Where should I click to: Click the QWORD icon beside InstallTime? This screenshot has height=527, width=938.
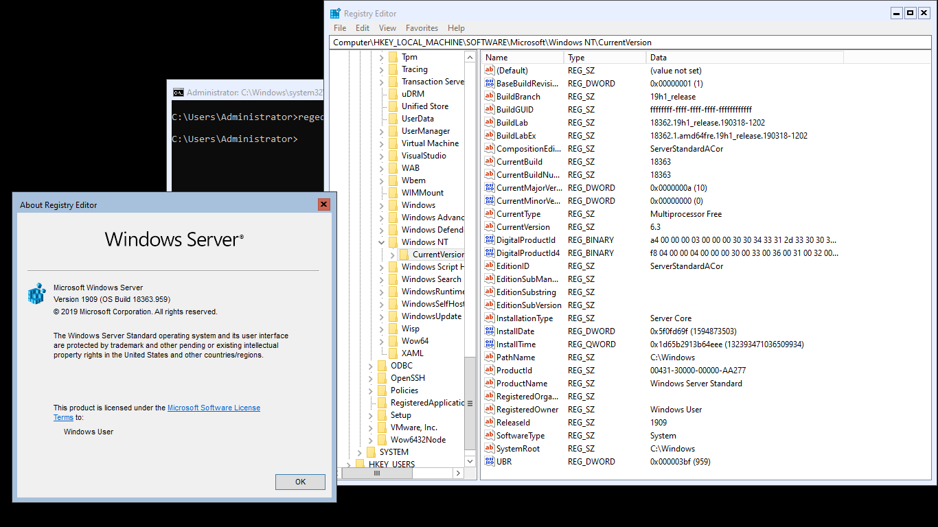[x=490, y=344]
